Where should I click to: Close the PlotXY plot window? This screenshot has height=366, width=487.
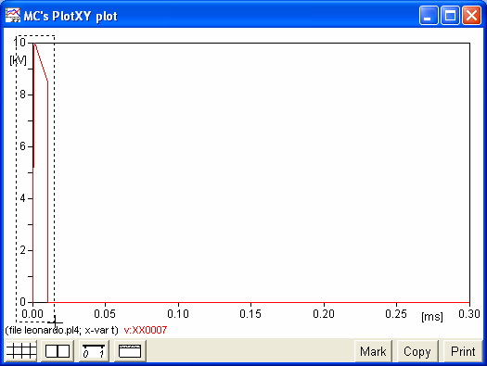pos(471,15)
